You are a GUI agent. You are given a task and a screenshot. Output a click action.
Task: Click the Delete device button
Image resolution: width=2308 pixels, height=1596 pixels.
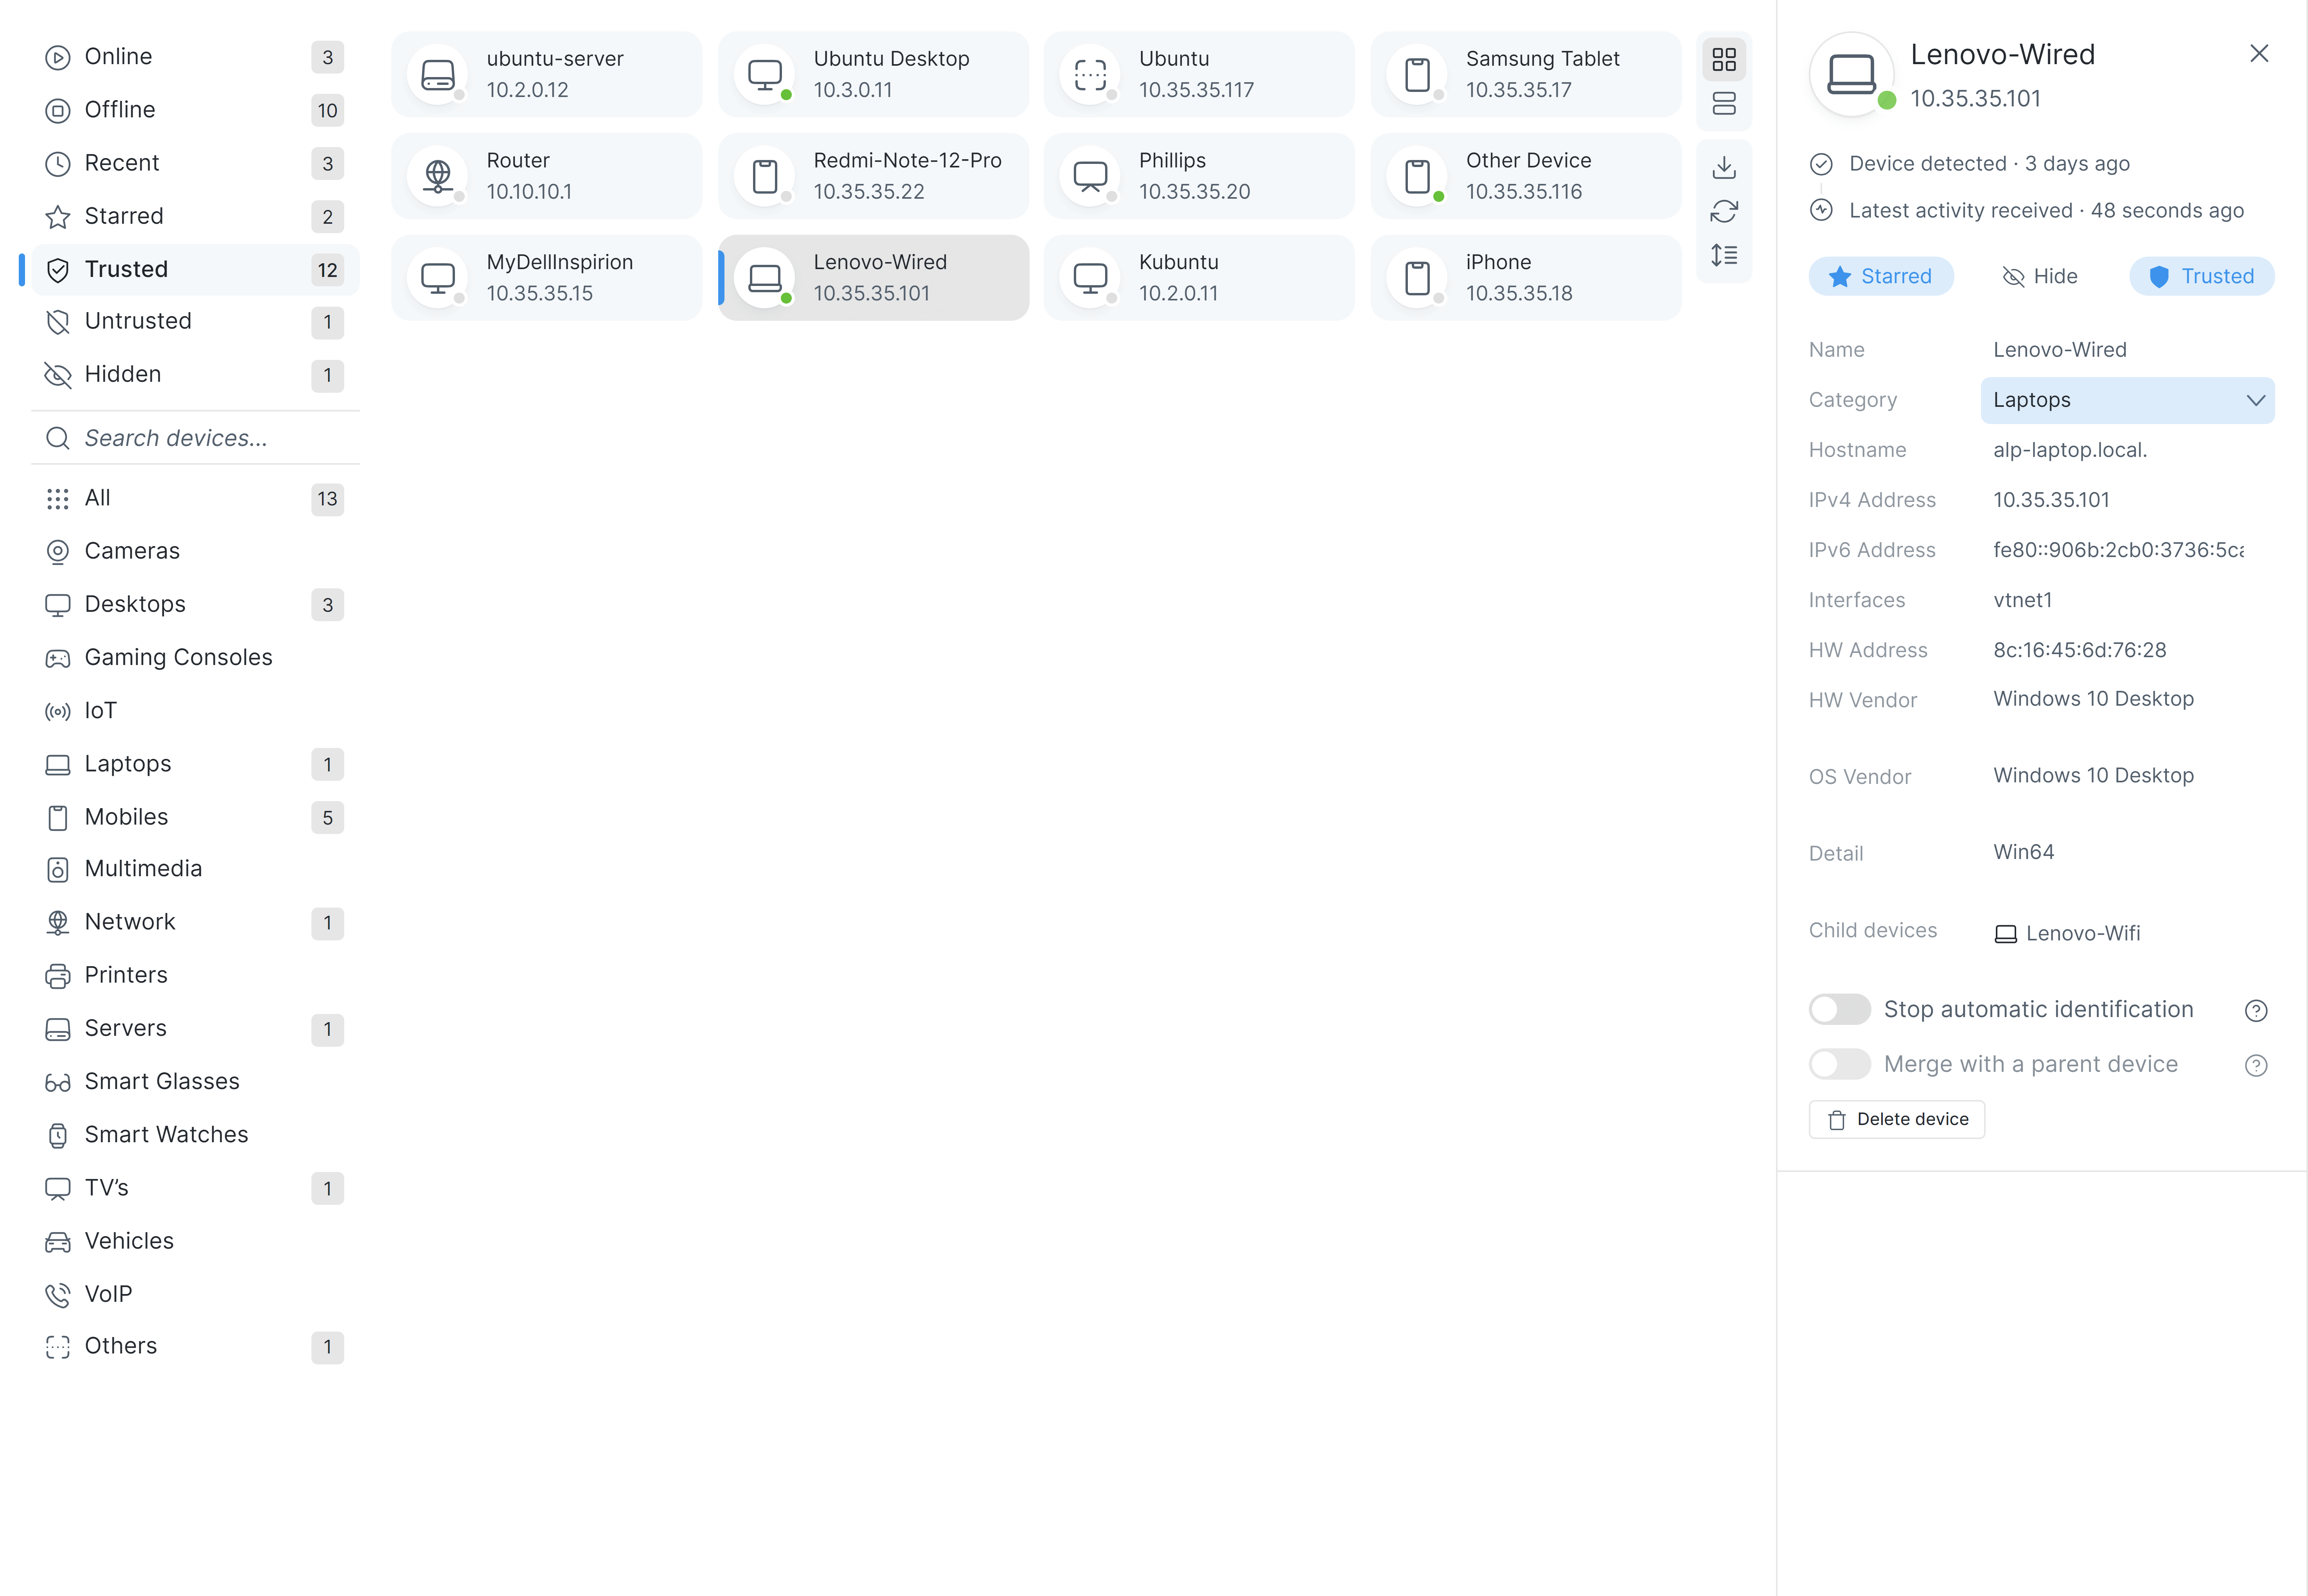click(x=1896, y=1120)
